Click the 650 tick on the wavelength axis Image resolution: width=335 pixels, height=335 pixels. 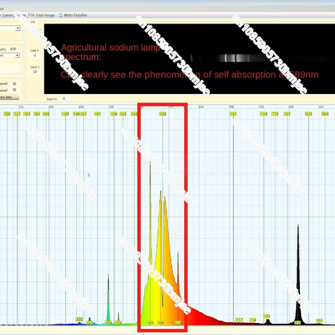201,107
